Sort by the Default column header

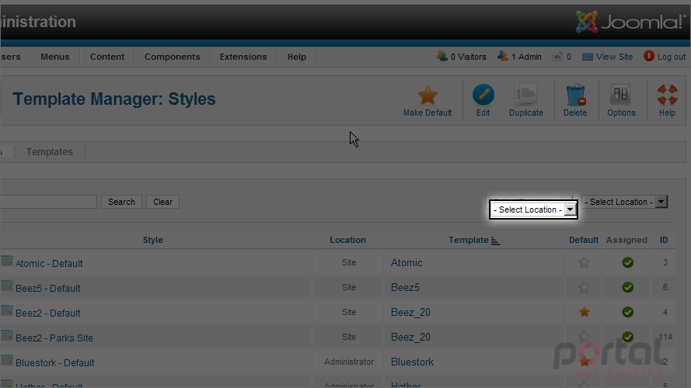click(x=584, y=240)
